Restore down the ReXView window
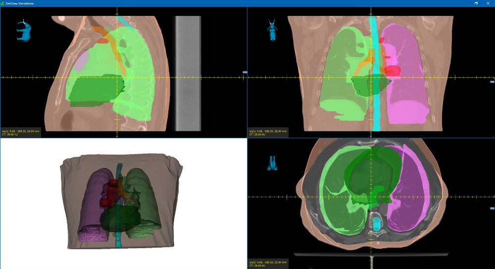The image size is (495, 269). click(476, 3)
